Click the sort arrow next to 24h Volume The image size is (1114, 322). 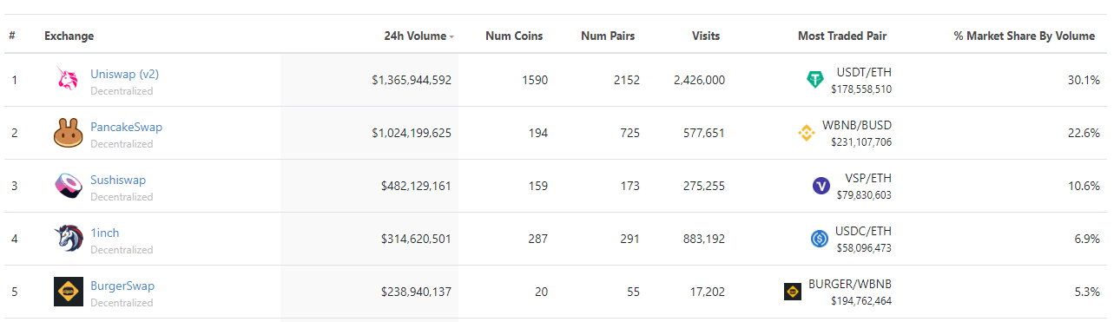click(452, 36)
